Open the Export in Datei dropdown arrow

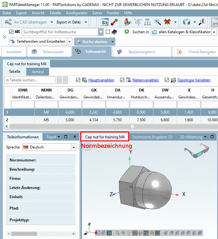click(x=86, y=22)
